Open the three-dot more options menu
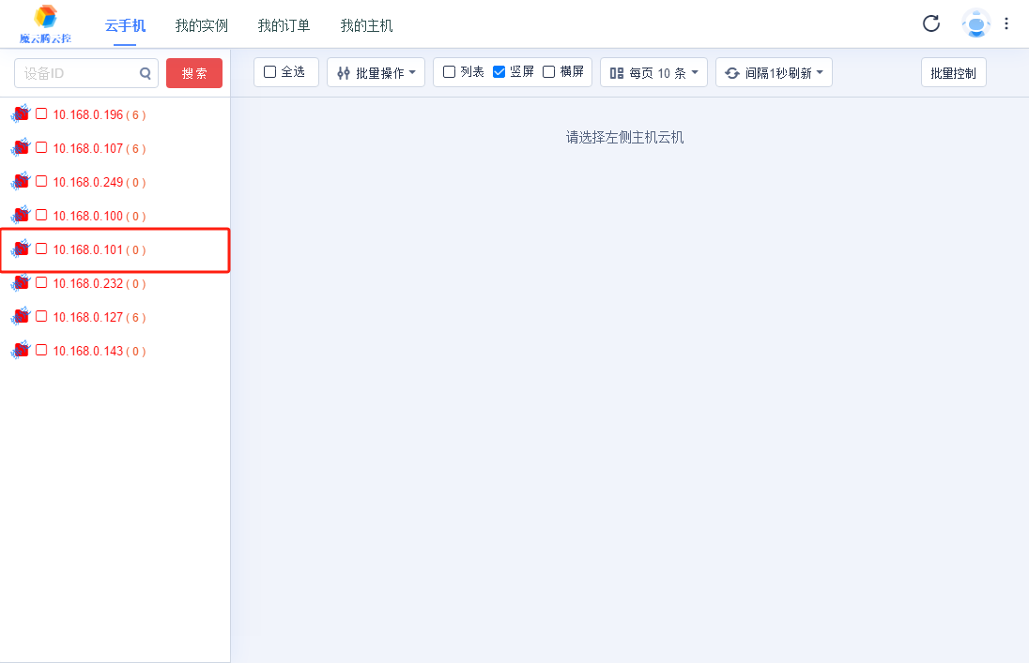 coord(1006,24)
